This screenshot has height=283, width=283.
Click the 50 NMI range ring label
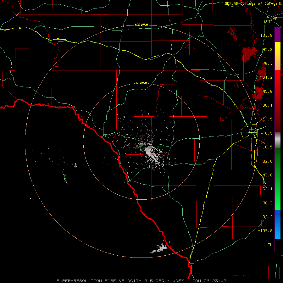click(x=141, y=83)
